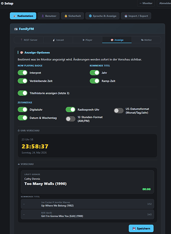Click the Speichern button
Viewport: 171px width, 234px height.
141,228
